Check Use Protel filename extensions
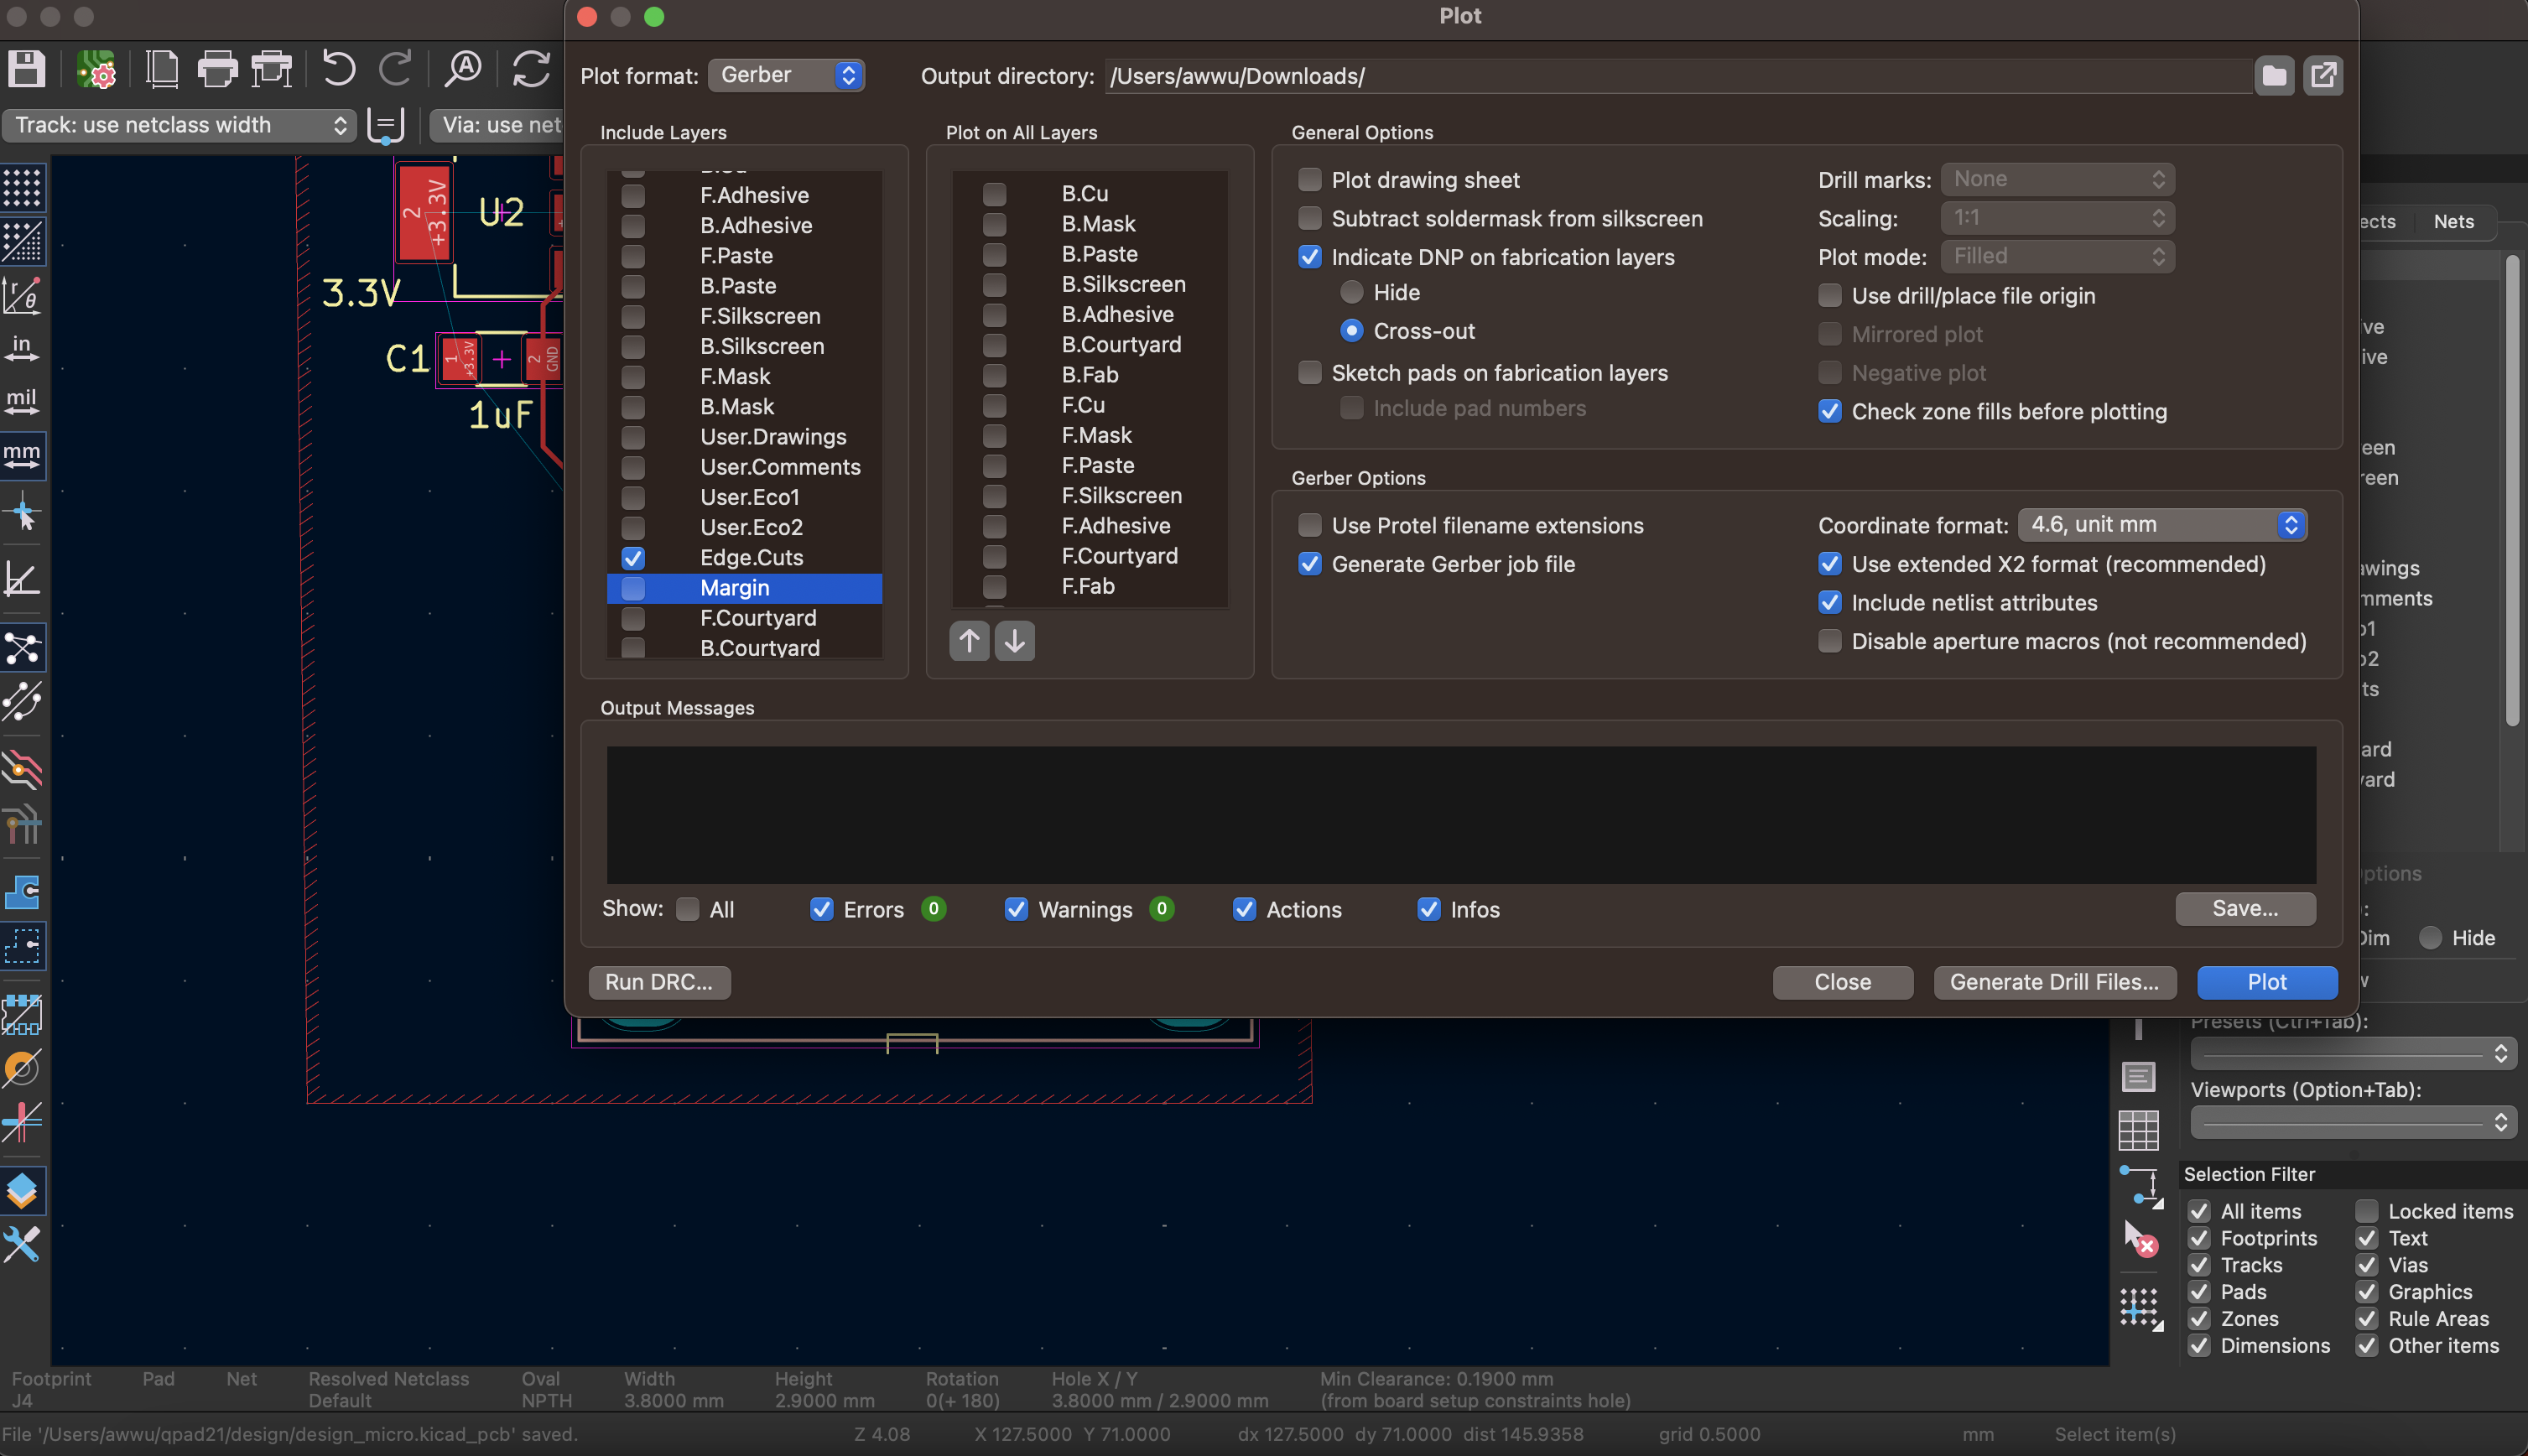 pyautogui.click(x=1310, y=525)
